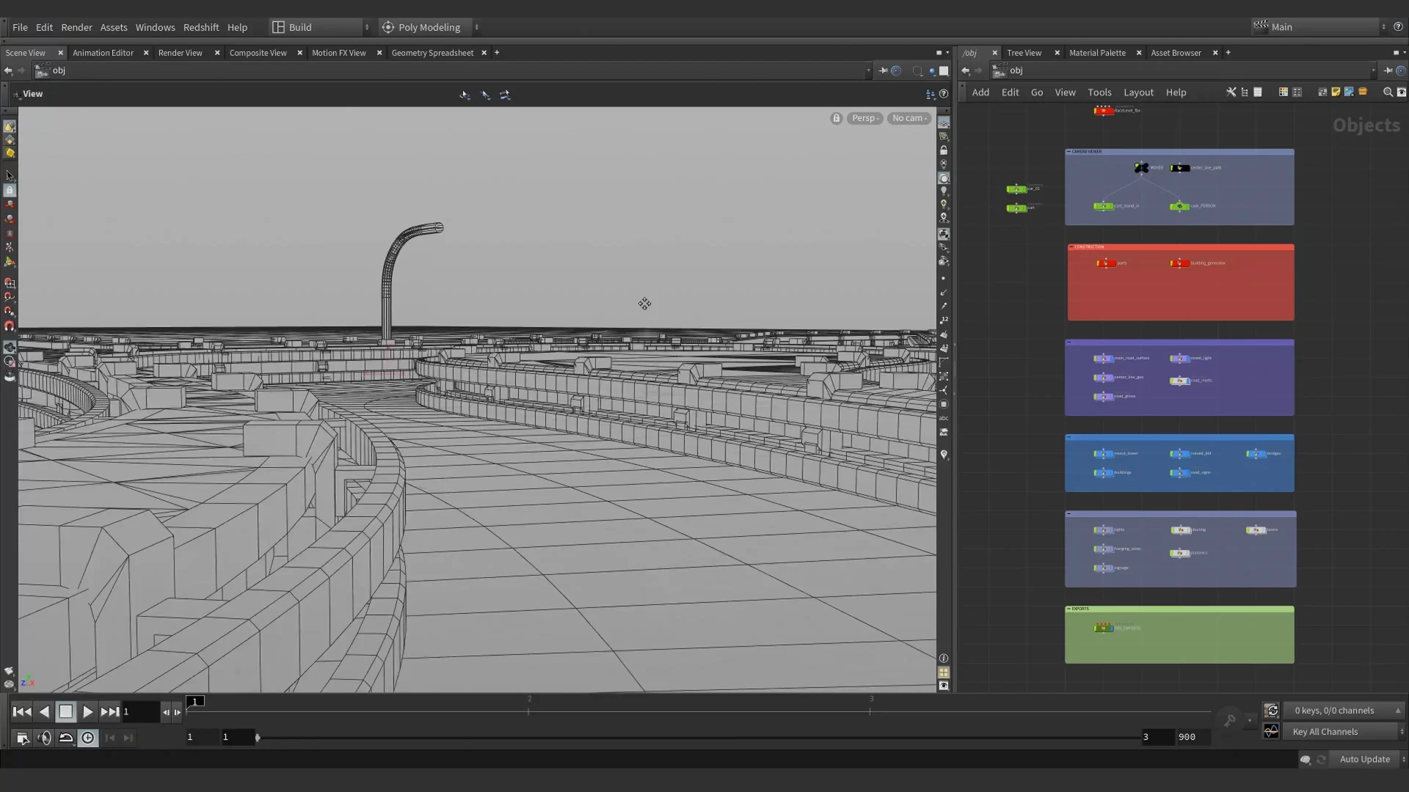Click the Select tool arrow in left toolbar
The width and height of the screenshot is (1409, 792).
coord(10,176)
